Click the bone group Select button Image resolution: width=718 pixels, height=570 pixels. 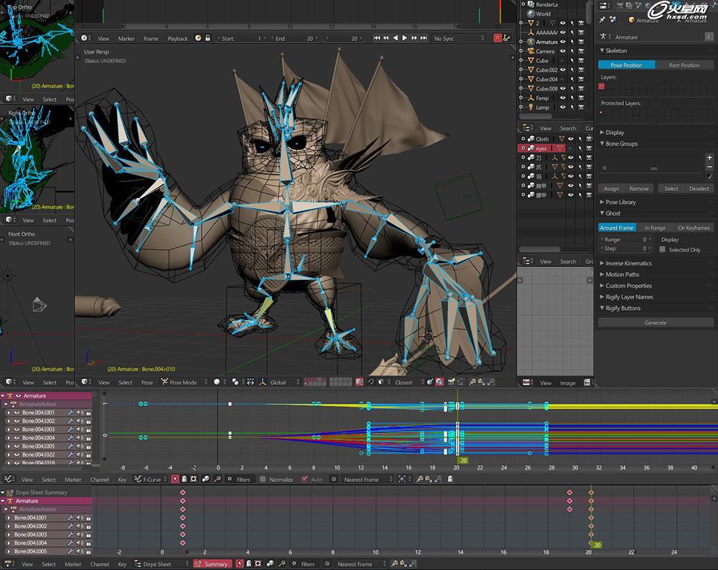click(671, 189)
